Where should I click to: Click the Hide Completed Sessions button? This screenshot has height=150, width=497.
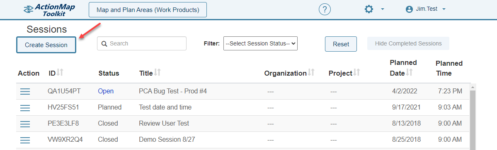(408, 43)
